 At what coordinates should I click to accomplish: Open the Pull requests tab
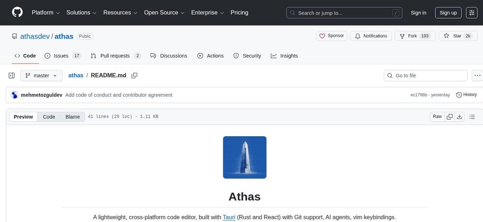tap(115, 56)
